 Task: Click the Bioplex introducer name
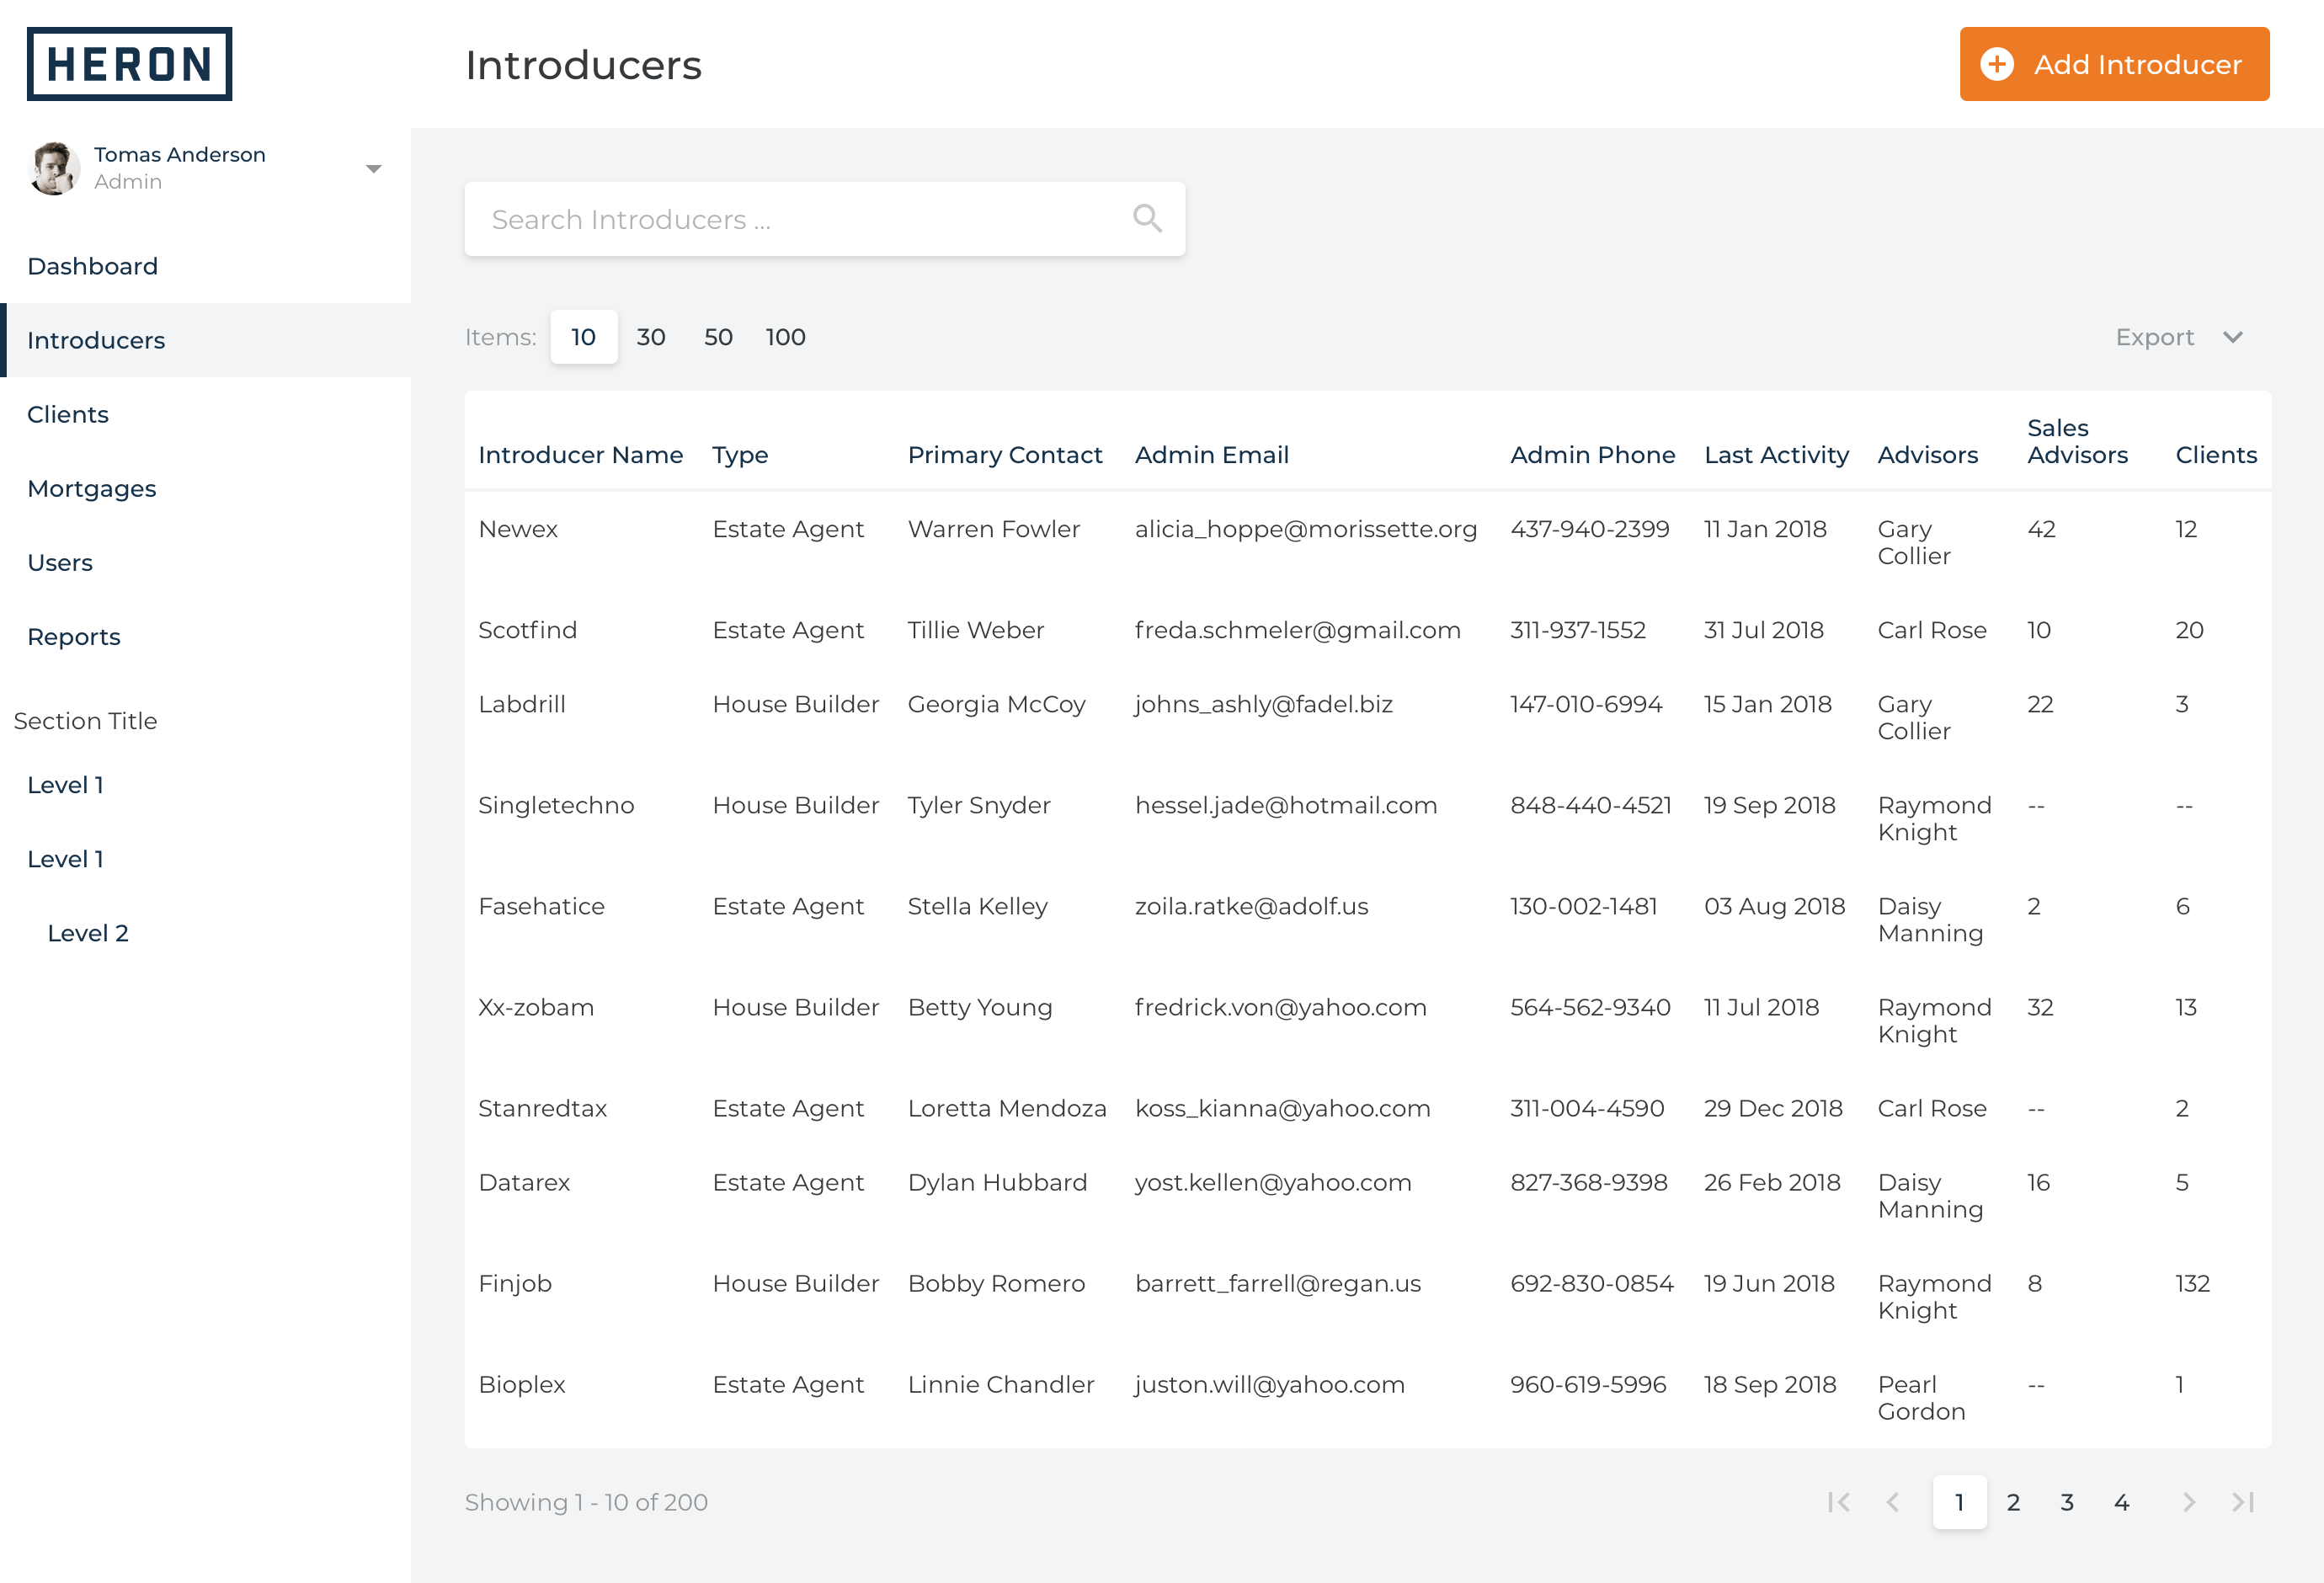521,1384
